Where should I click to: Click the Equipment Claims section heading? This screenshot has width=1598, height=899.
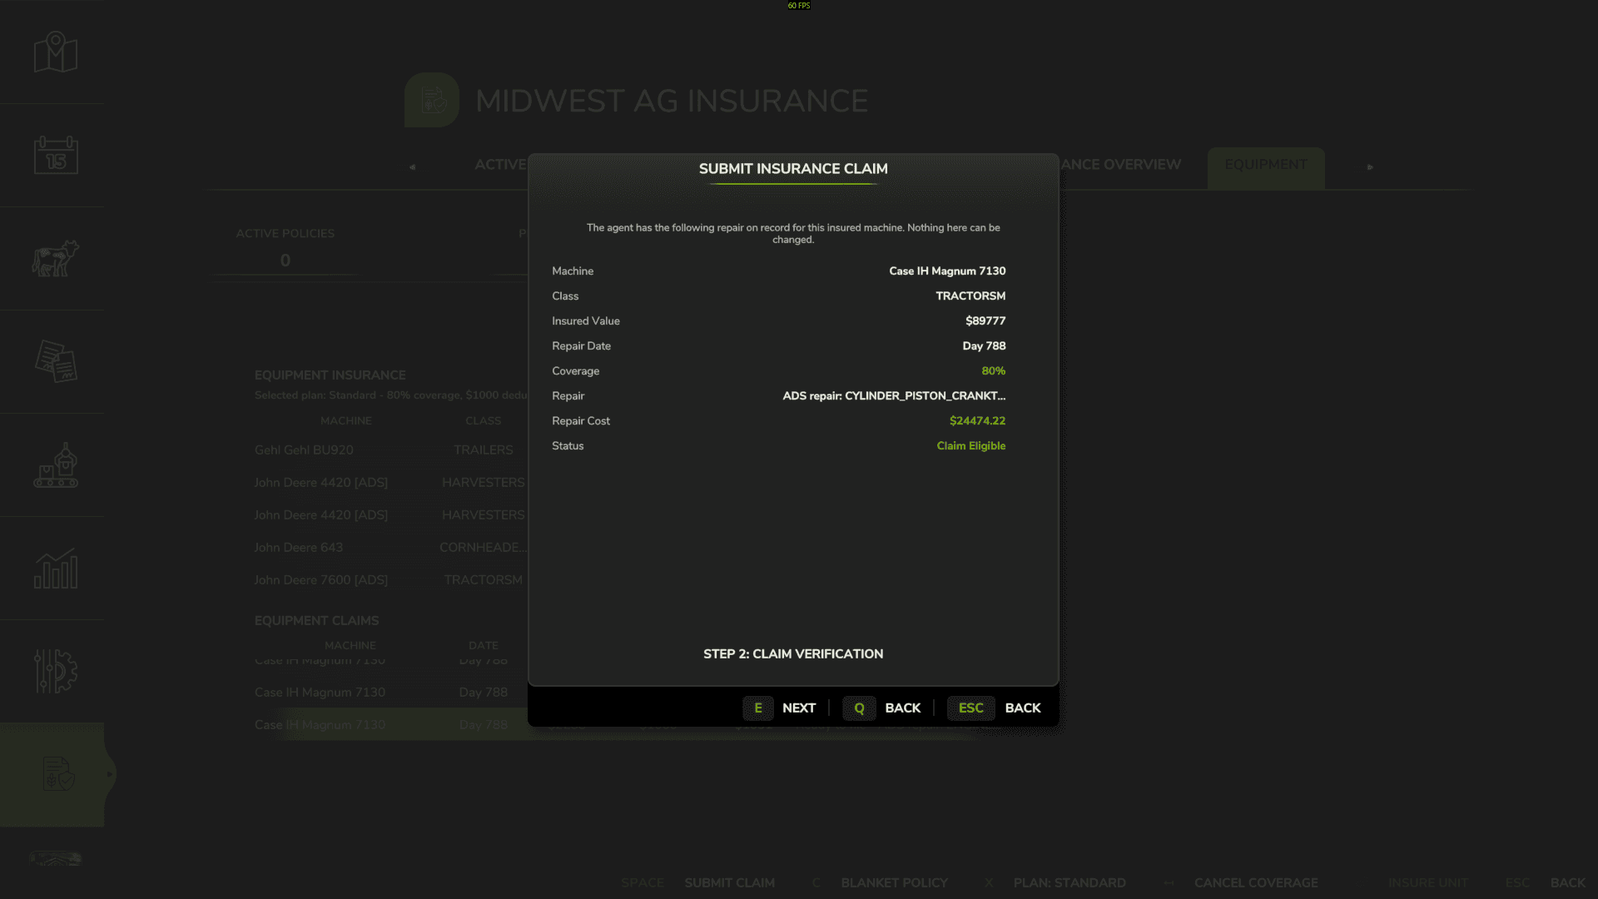316,621
